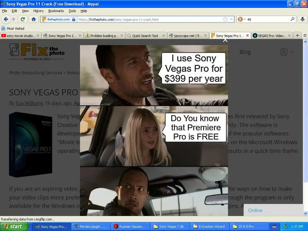Screen dimensions: 308x231
Task: Open the Blog navigation link
Action: pyautogui.click(x=245, y=52)
